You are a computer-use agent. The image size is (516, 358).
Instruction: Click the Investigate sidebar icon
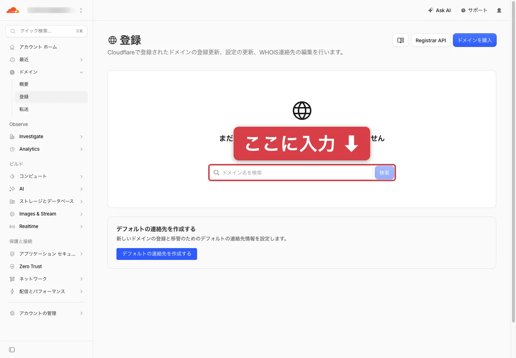(x=12, y=137)
